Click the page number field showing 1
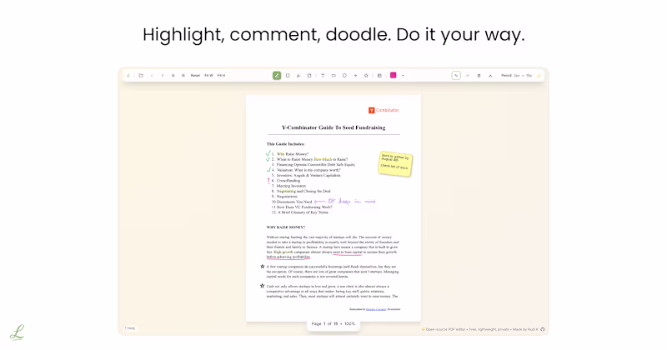 [x=324, y=323]
